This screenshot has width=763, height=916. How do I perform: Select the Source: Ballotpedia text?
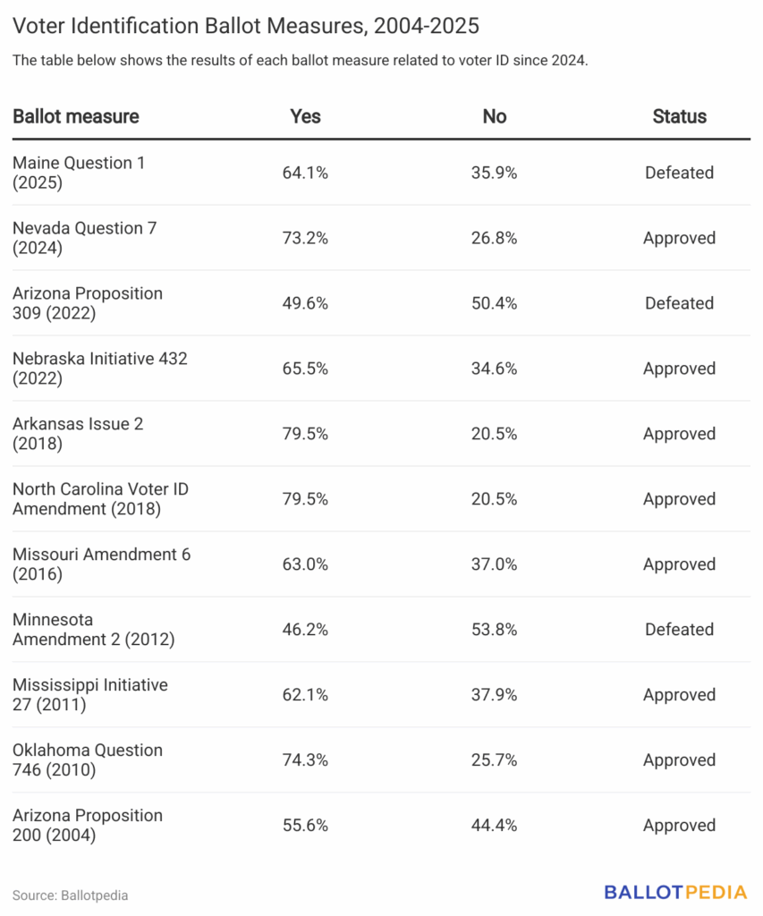[71, 895]
